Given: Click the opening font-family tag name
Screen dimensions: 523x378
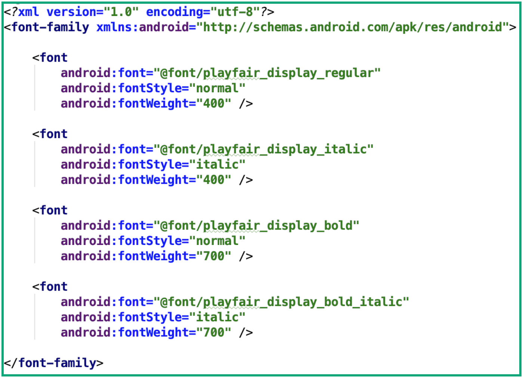Looking at the screenshot, I should [50, 27].
